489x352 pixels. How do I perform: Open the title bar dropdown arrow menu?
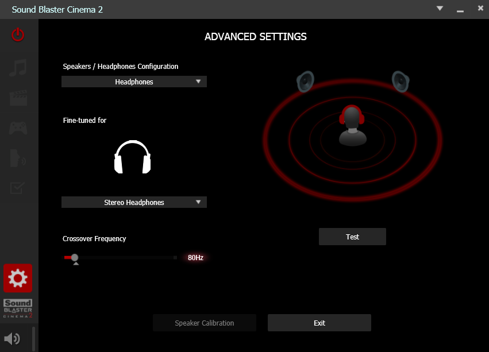[440, 9]
